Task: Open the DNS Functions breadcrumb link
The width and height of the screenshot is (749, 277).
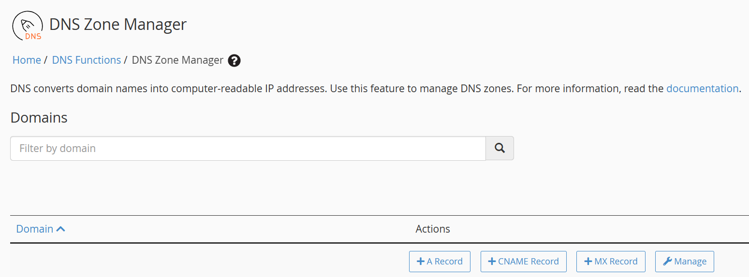Action: click(x=87, y=60)
